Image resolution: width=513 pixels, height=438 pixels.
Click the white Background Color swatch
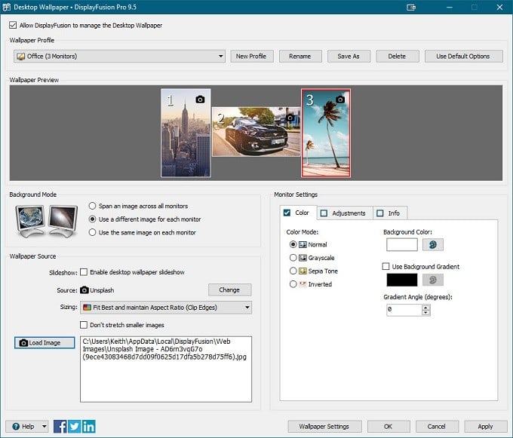(x=401, y=244)
